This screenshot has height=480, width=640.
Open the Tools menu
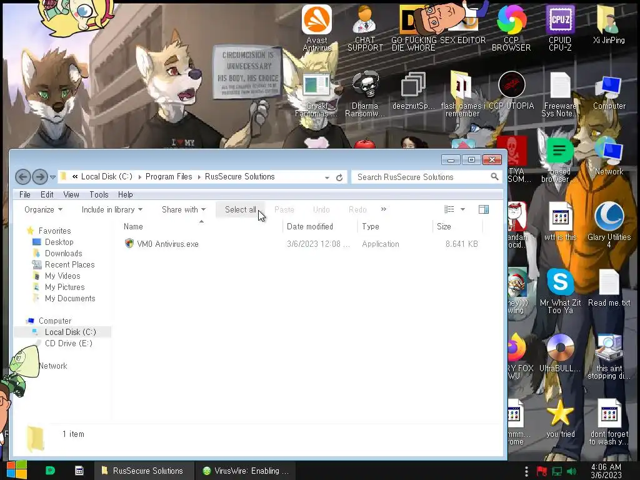tap(99, 195)
